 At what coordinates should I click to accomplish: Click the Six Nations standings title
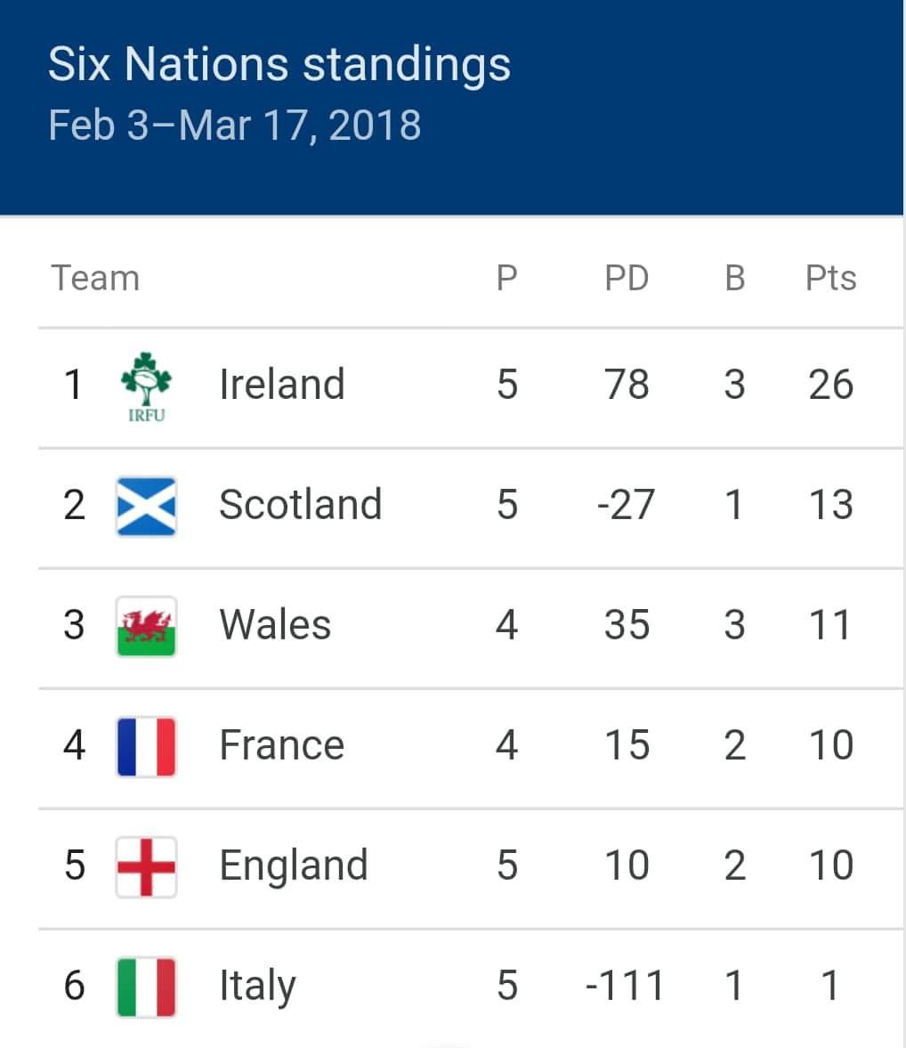279,64
